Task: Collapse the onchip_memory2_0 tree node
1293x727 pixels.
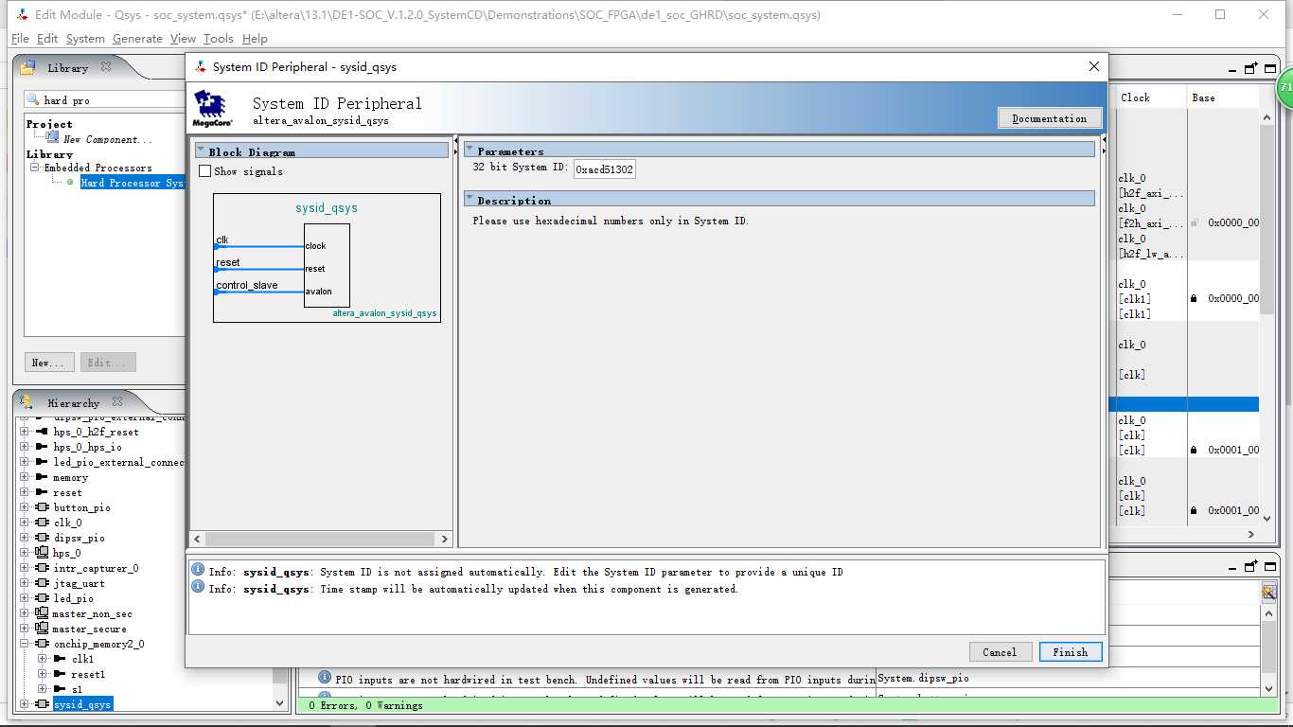Action: click(25, 644)
